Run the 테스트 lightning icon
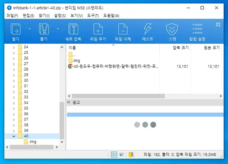 [147, 29]
